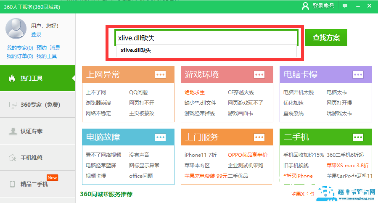Viewport: 378px width, 203px height.
Task: Click the 游戏经常掉线 item
Action: click(200, 113)
